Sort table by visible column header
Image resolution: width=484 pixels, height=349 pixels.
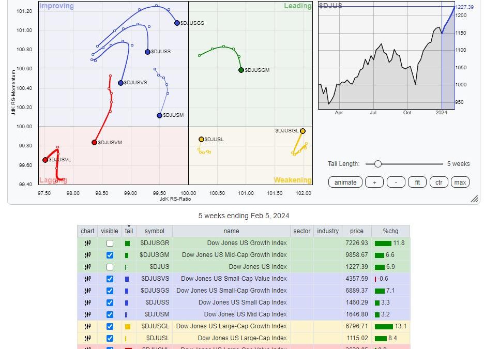click(x=110, y=231)
